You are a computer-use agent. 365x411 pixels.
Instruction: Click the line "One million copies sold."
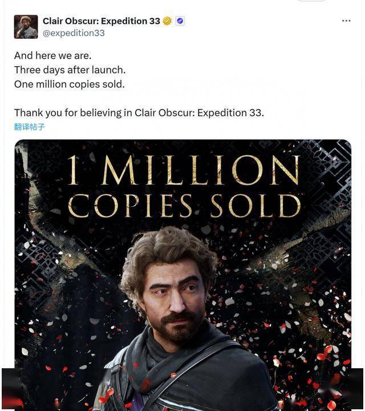point(69,84)
